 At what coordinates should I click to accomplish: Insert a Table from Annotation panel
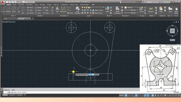pyautogui.click(x=70, y=13)
